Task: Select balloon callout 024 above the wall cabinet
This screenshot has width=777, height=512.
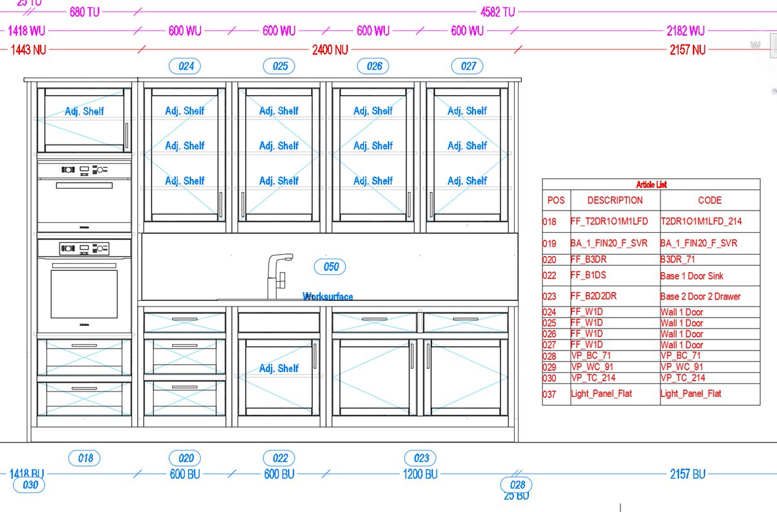Action: point(185,65)
